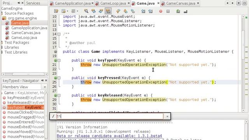Image resolution: width=249 pixels, height=140 pixels.
Task: Minimize the Navigator panel icon
Action: tap(42, 80)
